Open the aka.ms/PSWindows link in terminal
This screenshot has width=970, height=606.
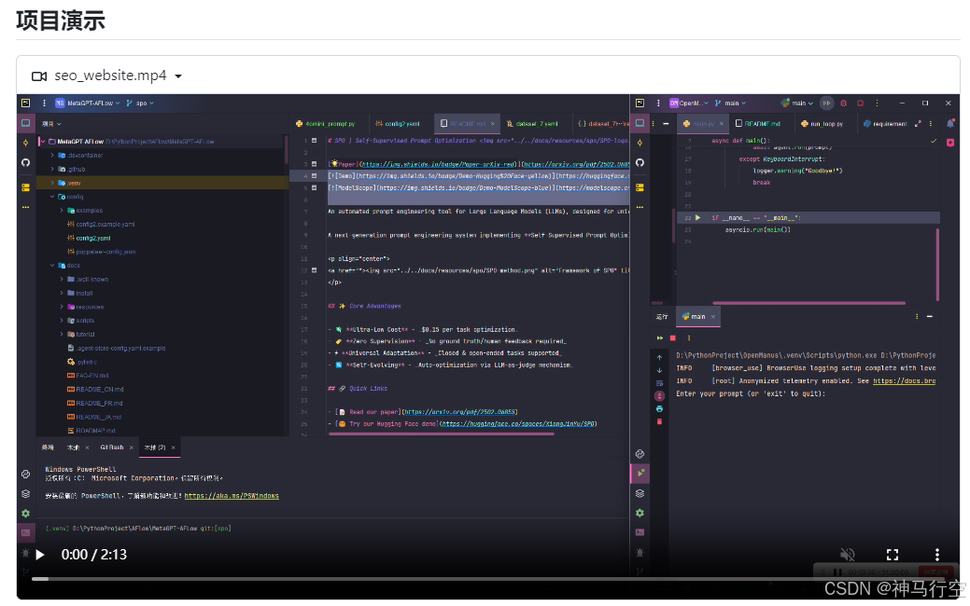232,496
